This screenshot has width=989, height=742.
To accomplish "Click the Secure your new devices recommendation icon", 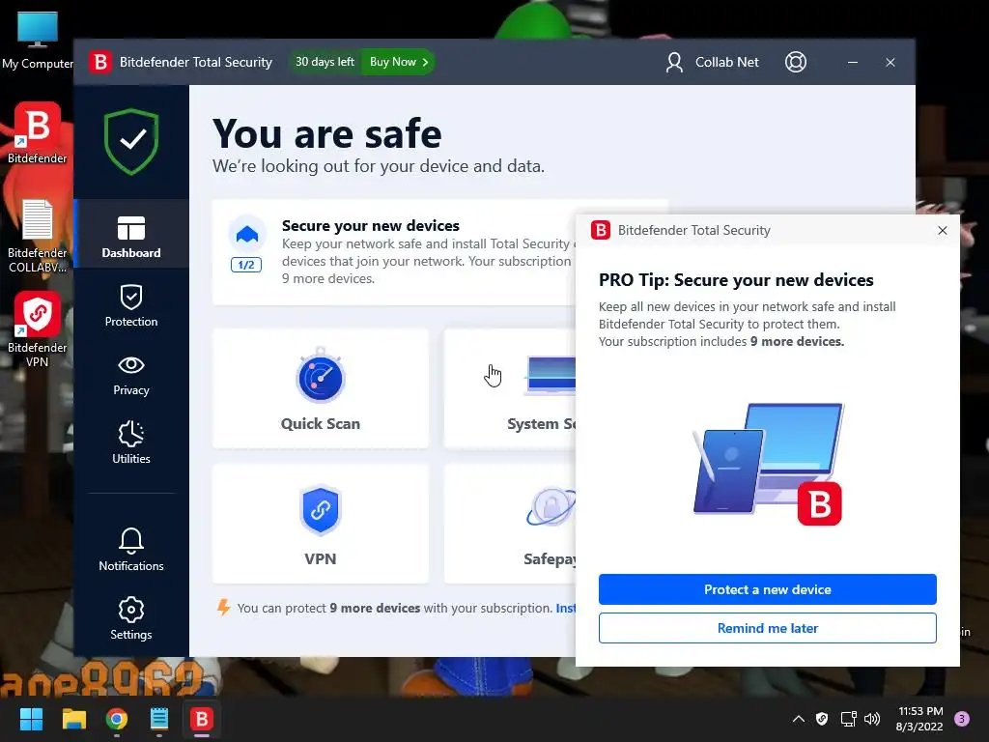I will point(246,234).
